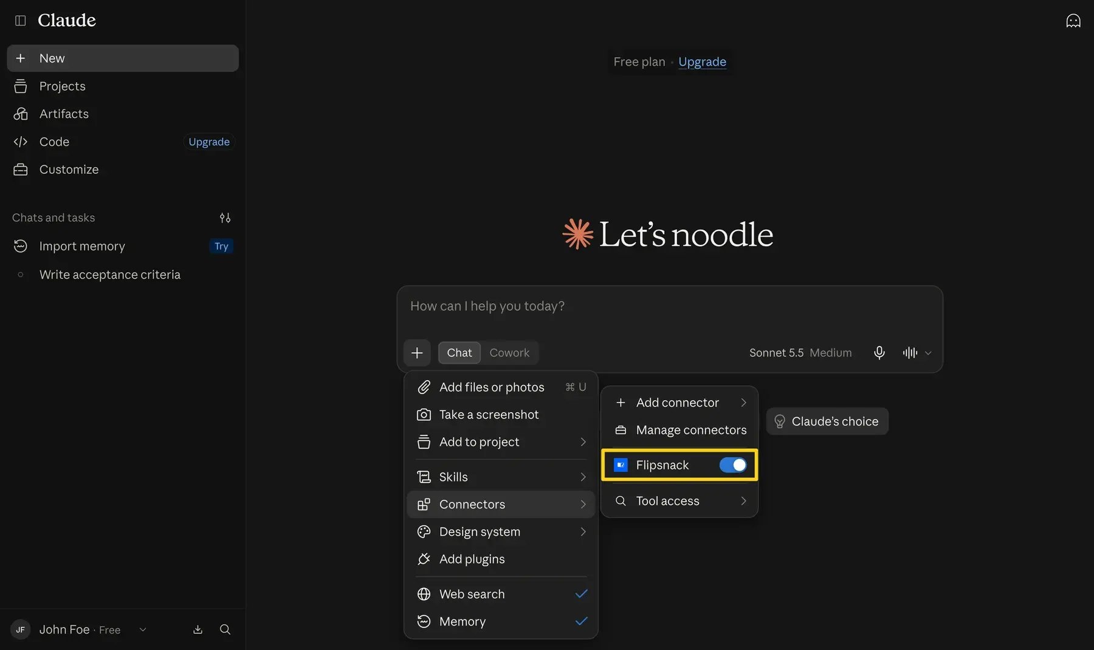The width and height of the screenshot is (1094, 650).
Task: Open the Connectors menu item
Action: coord(501,504)
